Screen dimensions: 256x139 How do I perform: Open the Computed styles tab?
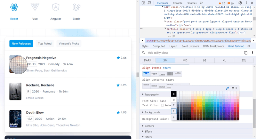tap(159, 46)
